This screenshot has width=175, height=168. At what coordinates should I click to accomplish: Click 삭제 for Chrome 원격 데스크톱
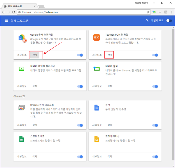click(x=35, y=125)
